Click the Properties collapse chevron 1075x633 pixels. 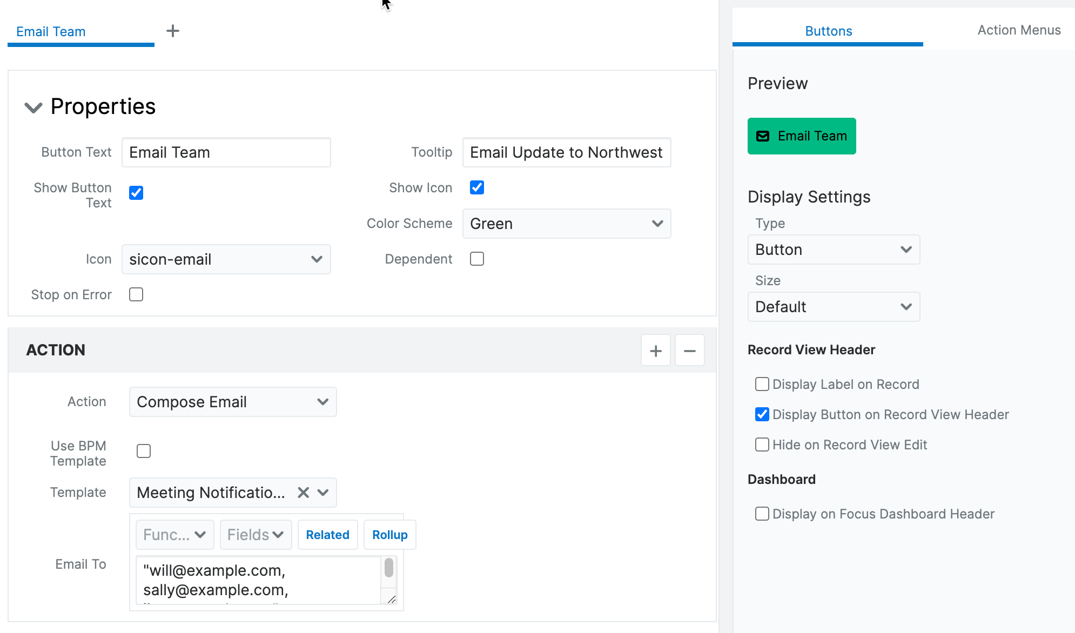[33, 107]
